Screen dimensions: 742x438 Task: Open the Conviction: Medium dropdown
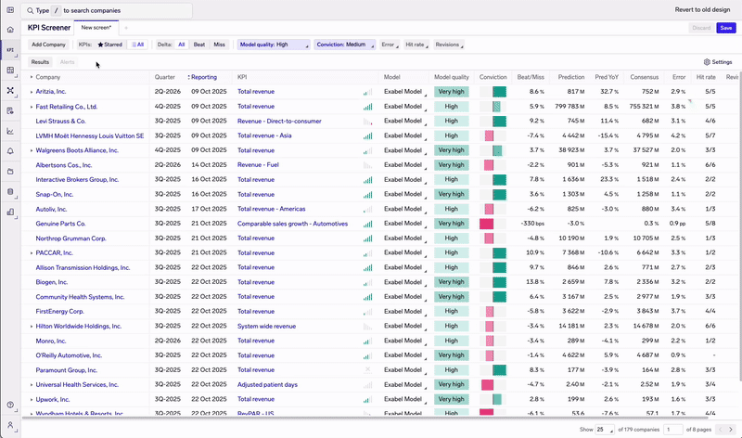(344, 45)
